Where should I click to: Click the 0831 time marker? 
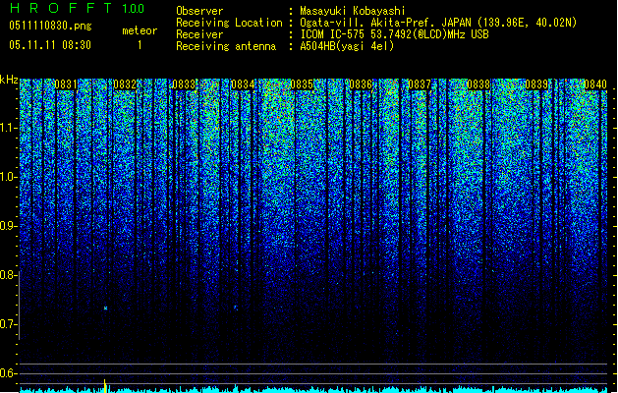66,84
